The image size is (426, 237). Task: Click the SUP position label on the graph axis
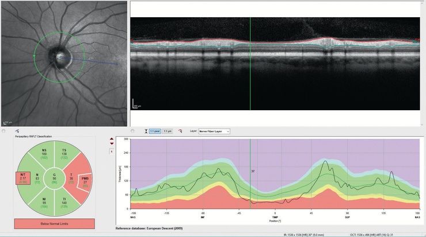(x=348, y=217)
